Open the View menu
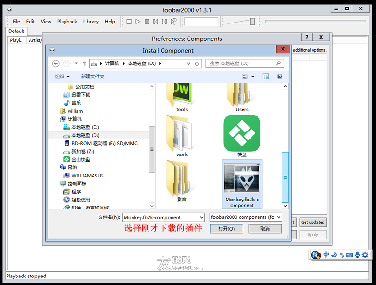This screenshot has height=285, width=376. [x=46, y=22]
